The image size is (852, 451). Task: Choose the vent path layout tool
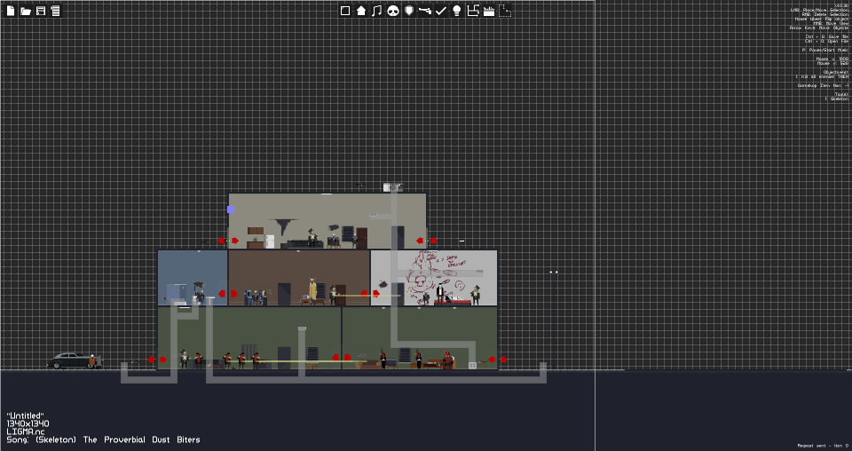coord(473,11)
